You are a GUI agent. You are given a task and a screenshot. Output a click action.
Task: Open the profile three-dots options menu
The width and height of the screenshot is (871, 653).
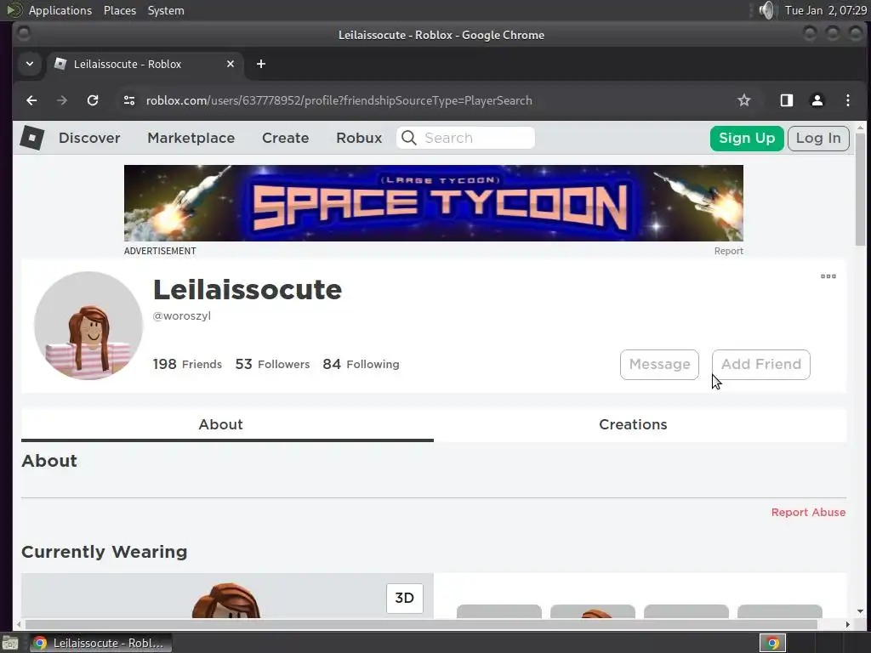pos(828,276)
